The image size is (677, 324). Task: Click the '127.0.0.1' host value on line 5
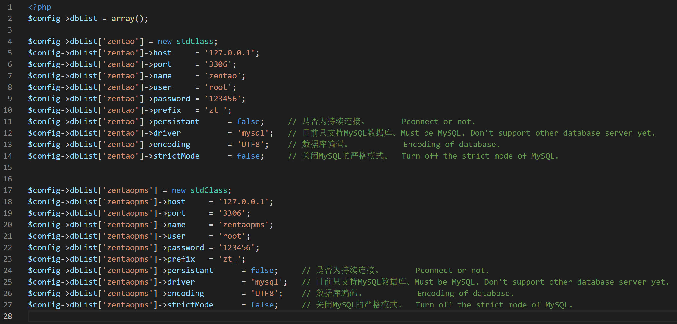click(230, 53)
